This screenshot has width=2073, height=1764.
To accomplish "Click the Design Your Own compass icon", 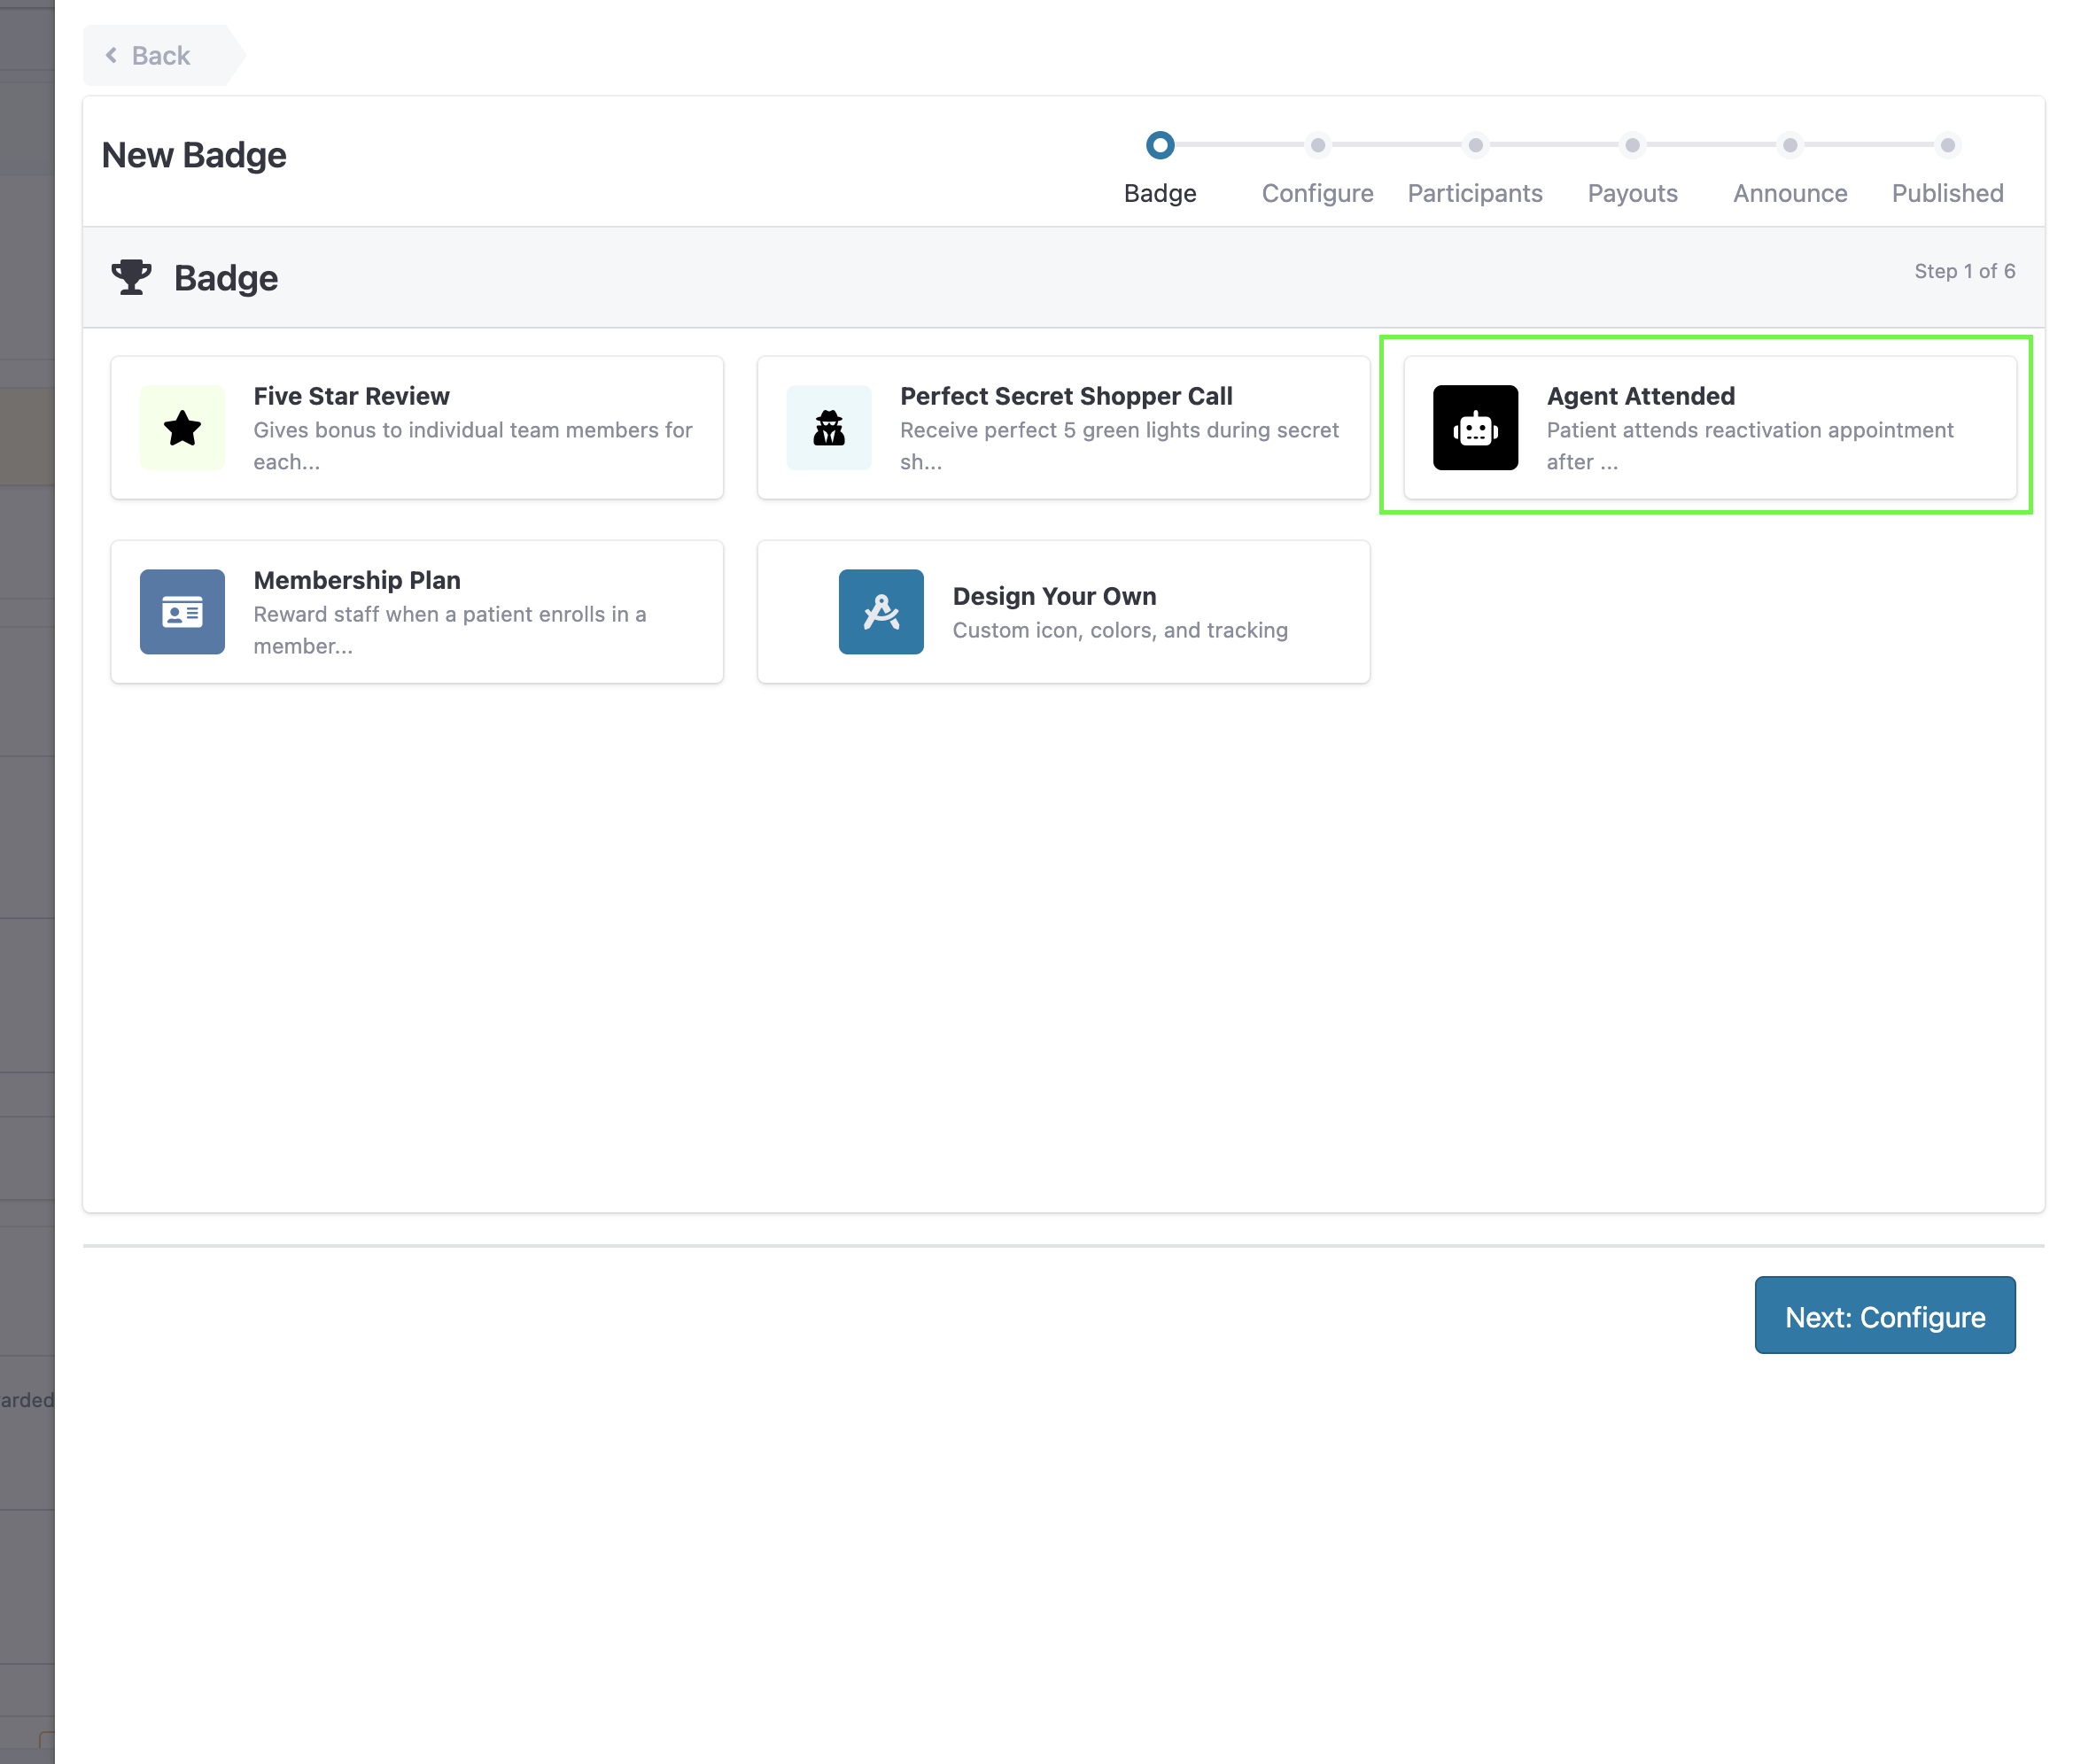I will pyautogui.click(x=881, y=612).
